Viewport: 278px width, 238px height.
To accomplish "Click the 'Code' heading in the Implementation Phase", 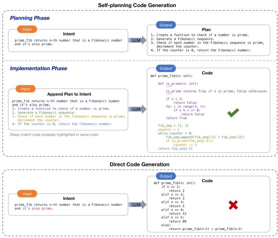I will (207, 73).
